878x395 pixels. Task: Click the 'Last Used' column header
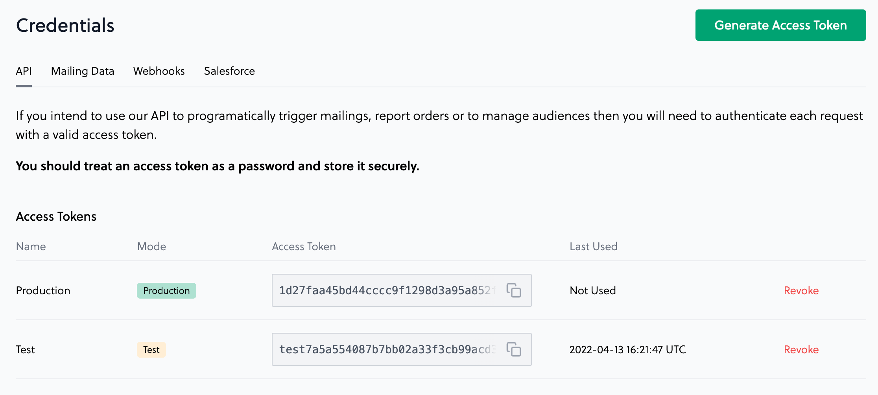click(x=594, y=247)
